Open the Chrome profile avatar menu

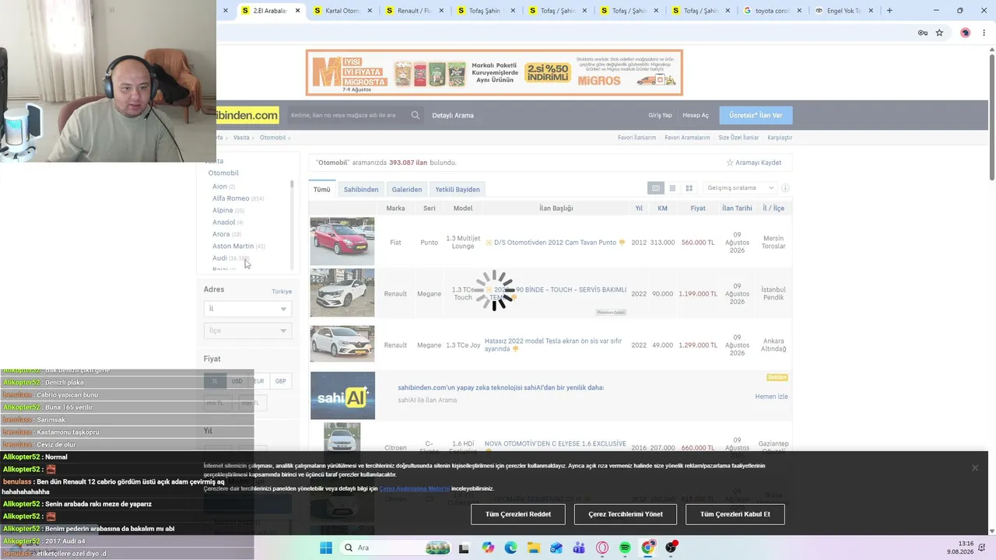tap(965, 33)
